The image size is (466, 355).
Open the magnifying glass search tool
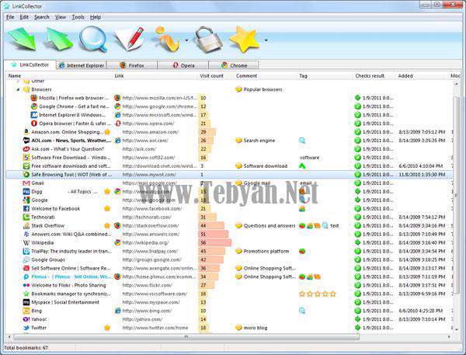click(93, 39)
